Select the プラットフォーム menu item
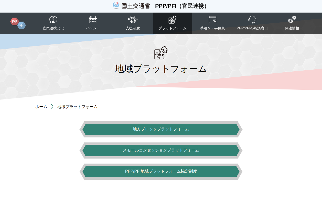322x201 pixels. click(x=173, y=23)
